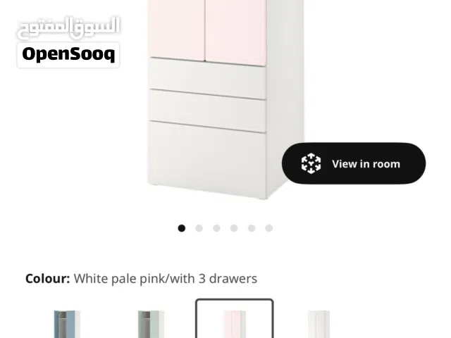Viewport: 451px width, 338px height.
Task: Tap the pink doors on the wardrobe
Action: 206,30
